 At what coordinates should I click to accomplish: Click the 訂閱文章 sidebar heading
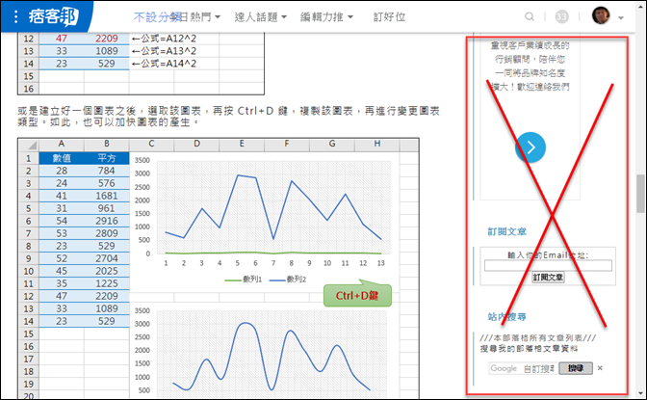pyautogui.click(x=506, y=231)
